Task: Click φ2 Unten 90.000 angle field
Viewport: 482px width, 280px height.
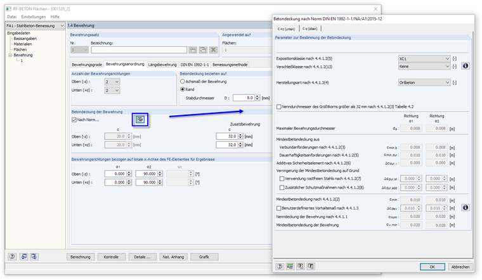Action: click(x=147, y=182)
